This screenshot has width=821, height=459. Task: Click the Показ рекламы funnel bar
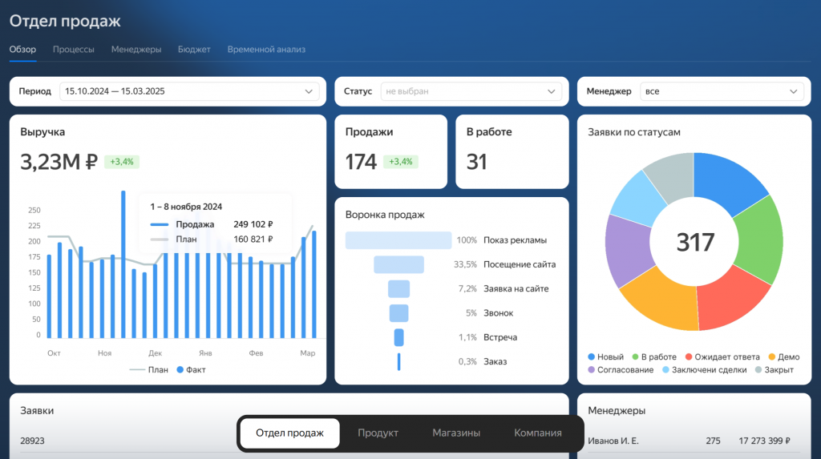coord(398,240)
